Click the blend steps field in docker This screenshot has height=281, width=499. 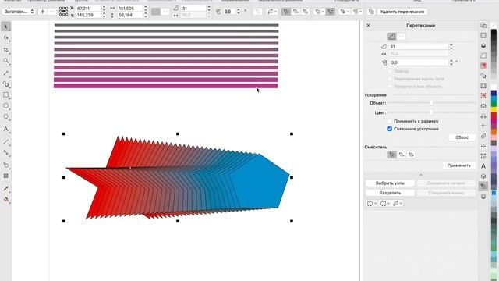tap(419, 47)
